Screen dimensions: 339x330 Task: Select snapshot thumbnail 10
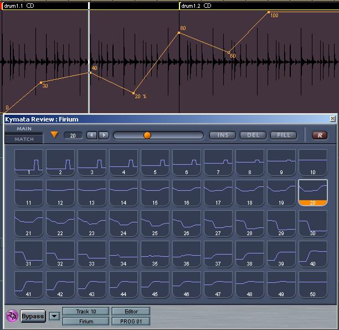pyautogui.click(x=313, y=162)
